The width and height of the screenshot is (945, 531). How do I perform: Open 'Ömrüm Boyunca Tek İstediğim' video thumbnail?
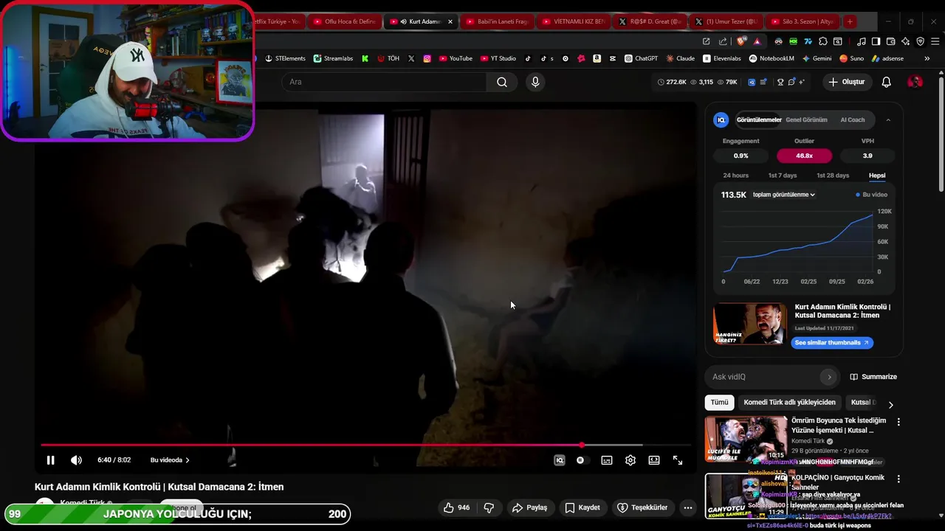[x=746, y=440]
